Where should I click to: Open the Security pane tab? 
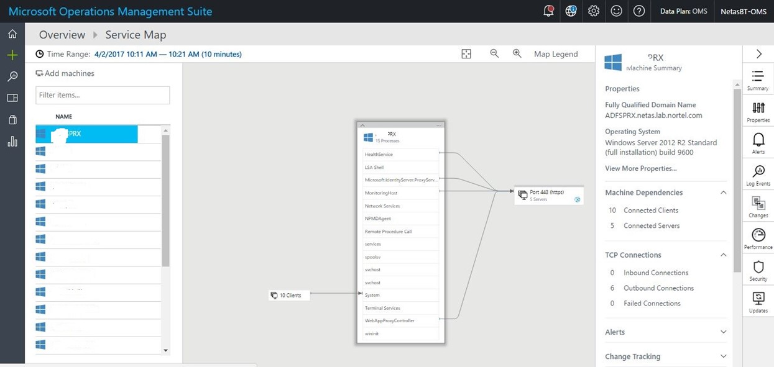tap(758, 270)
